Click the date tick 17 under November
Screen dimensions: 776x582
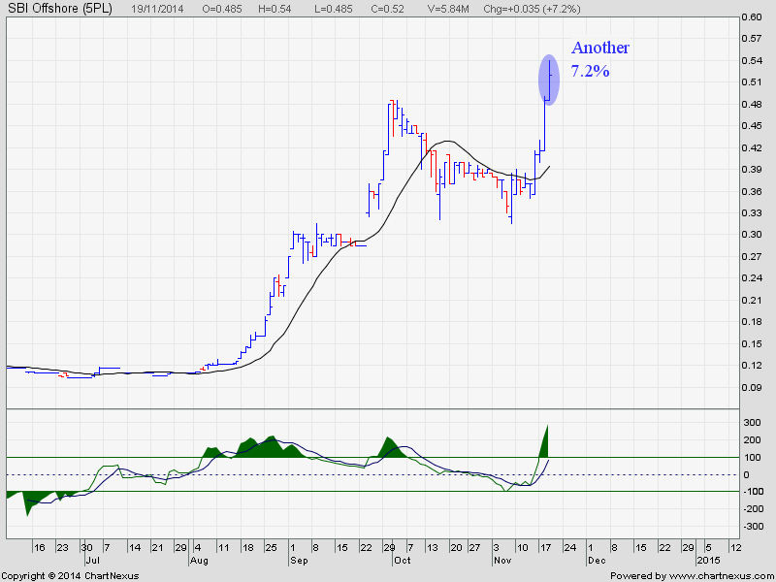coord(546,547)
